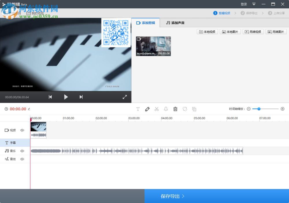
Task: Zoom out the timeline with the minus icon
Action: coord(249,109)
